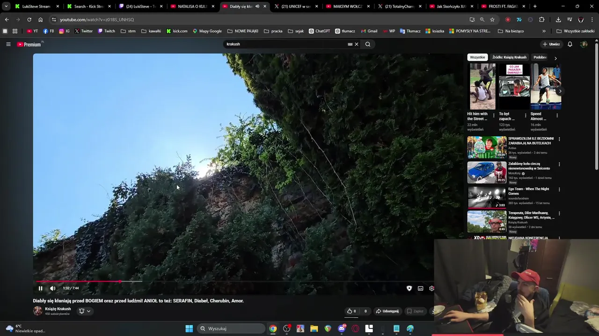599x336 pixels.
Task: Clear the YouTube search query with X
Action: pyautogui.click(x=357, y=44)
